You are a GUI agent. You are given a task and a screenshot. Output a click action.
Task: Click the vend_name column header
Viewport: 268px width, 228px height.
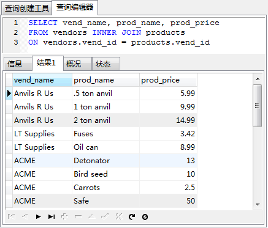pos(42,80)
